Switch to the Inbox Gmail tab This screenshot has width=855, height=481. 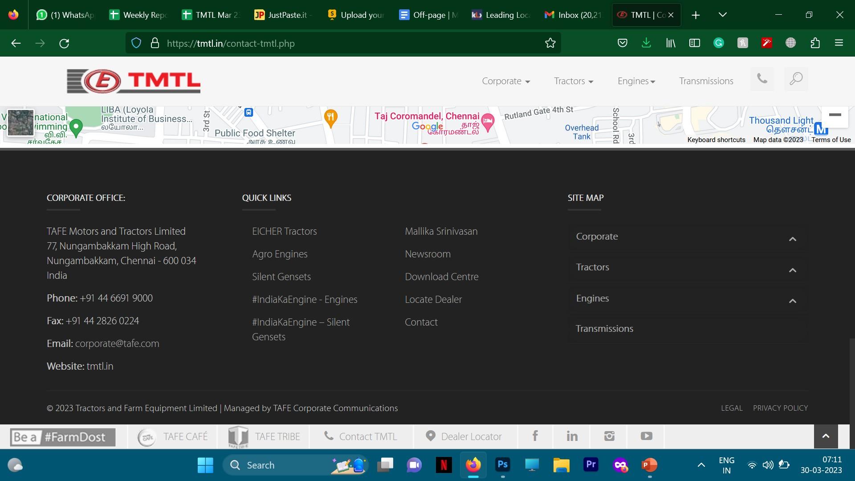click(x=573, y=15)
